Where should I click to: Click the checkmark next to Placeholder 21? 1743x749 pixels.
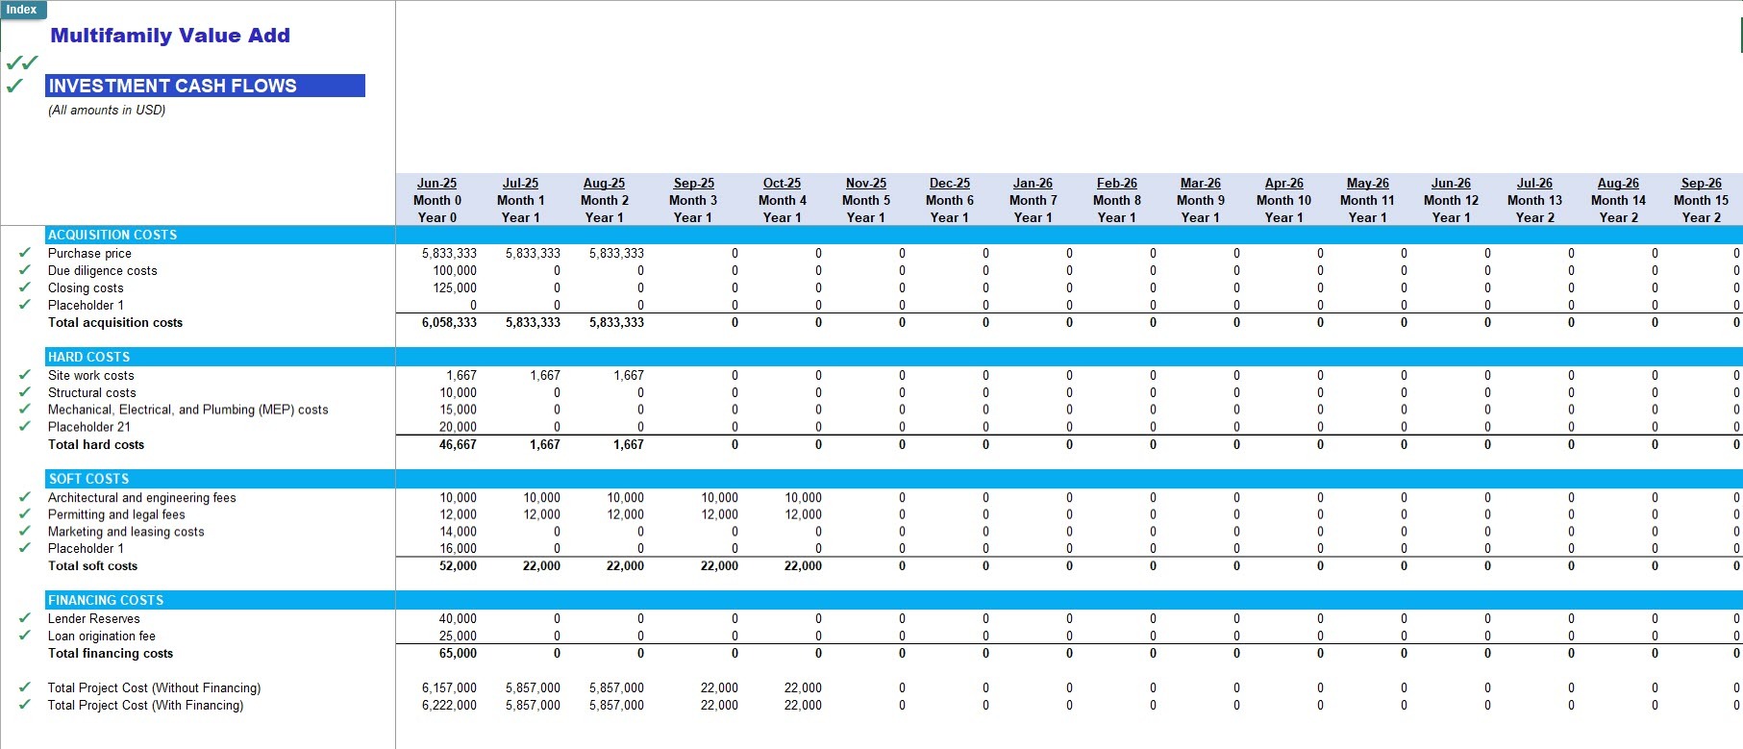coord(25,427)
